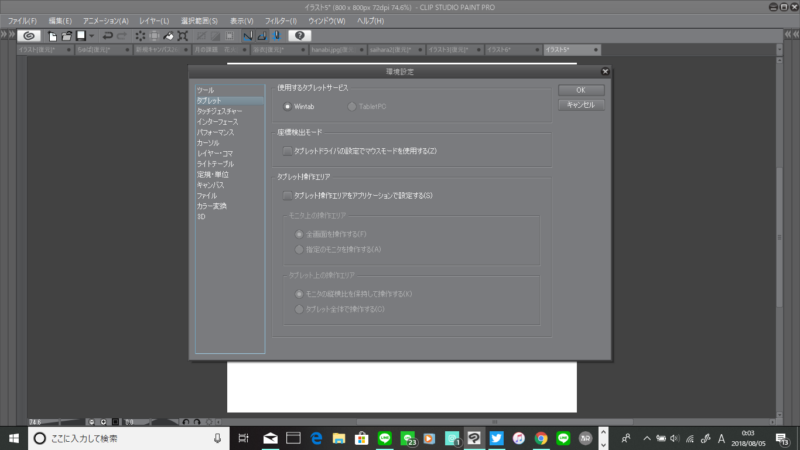800x450 pixels.
Task: Expand the canvas tab list dropdown arrow
Action: [780, 50]
